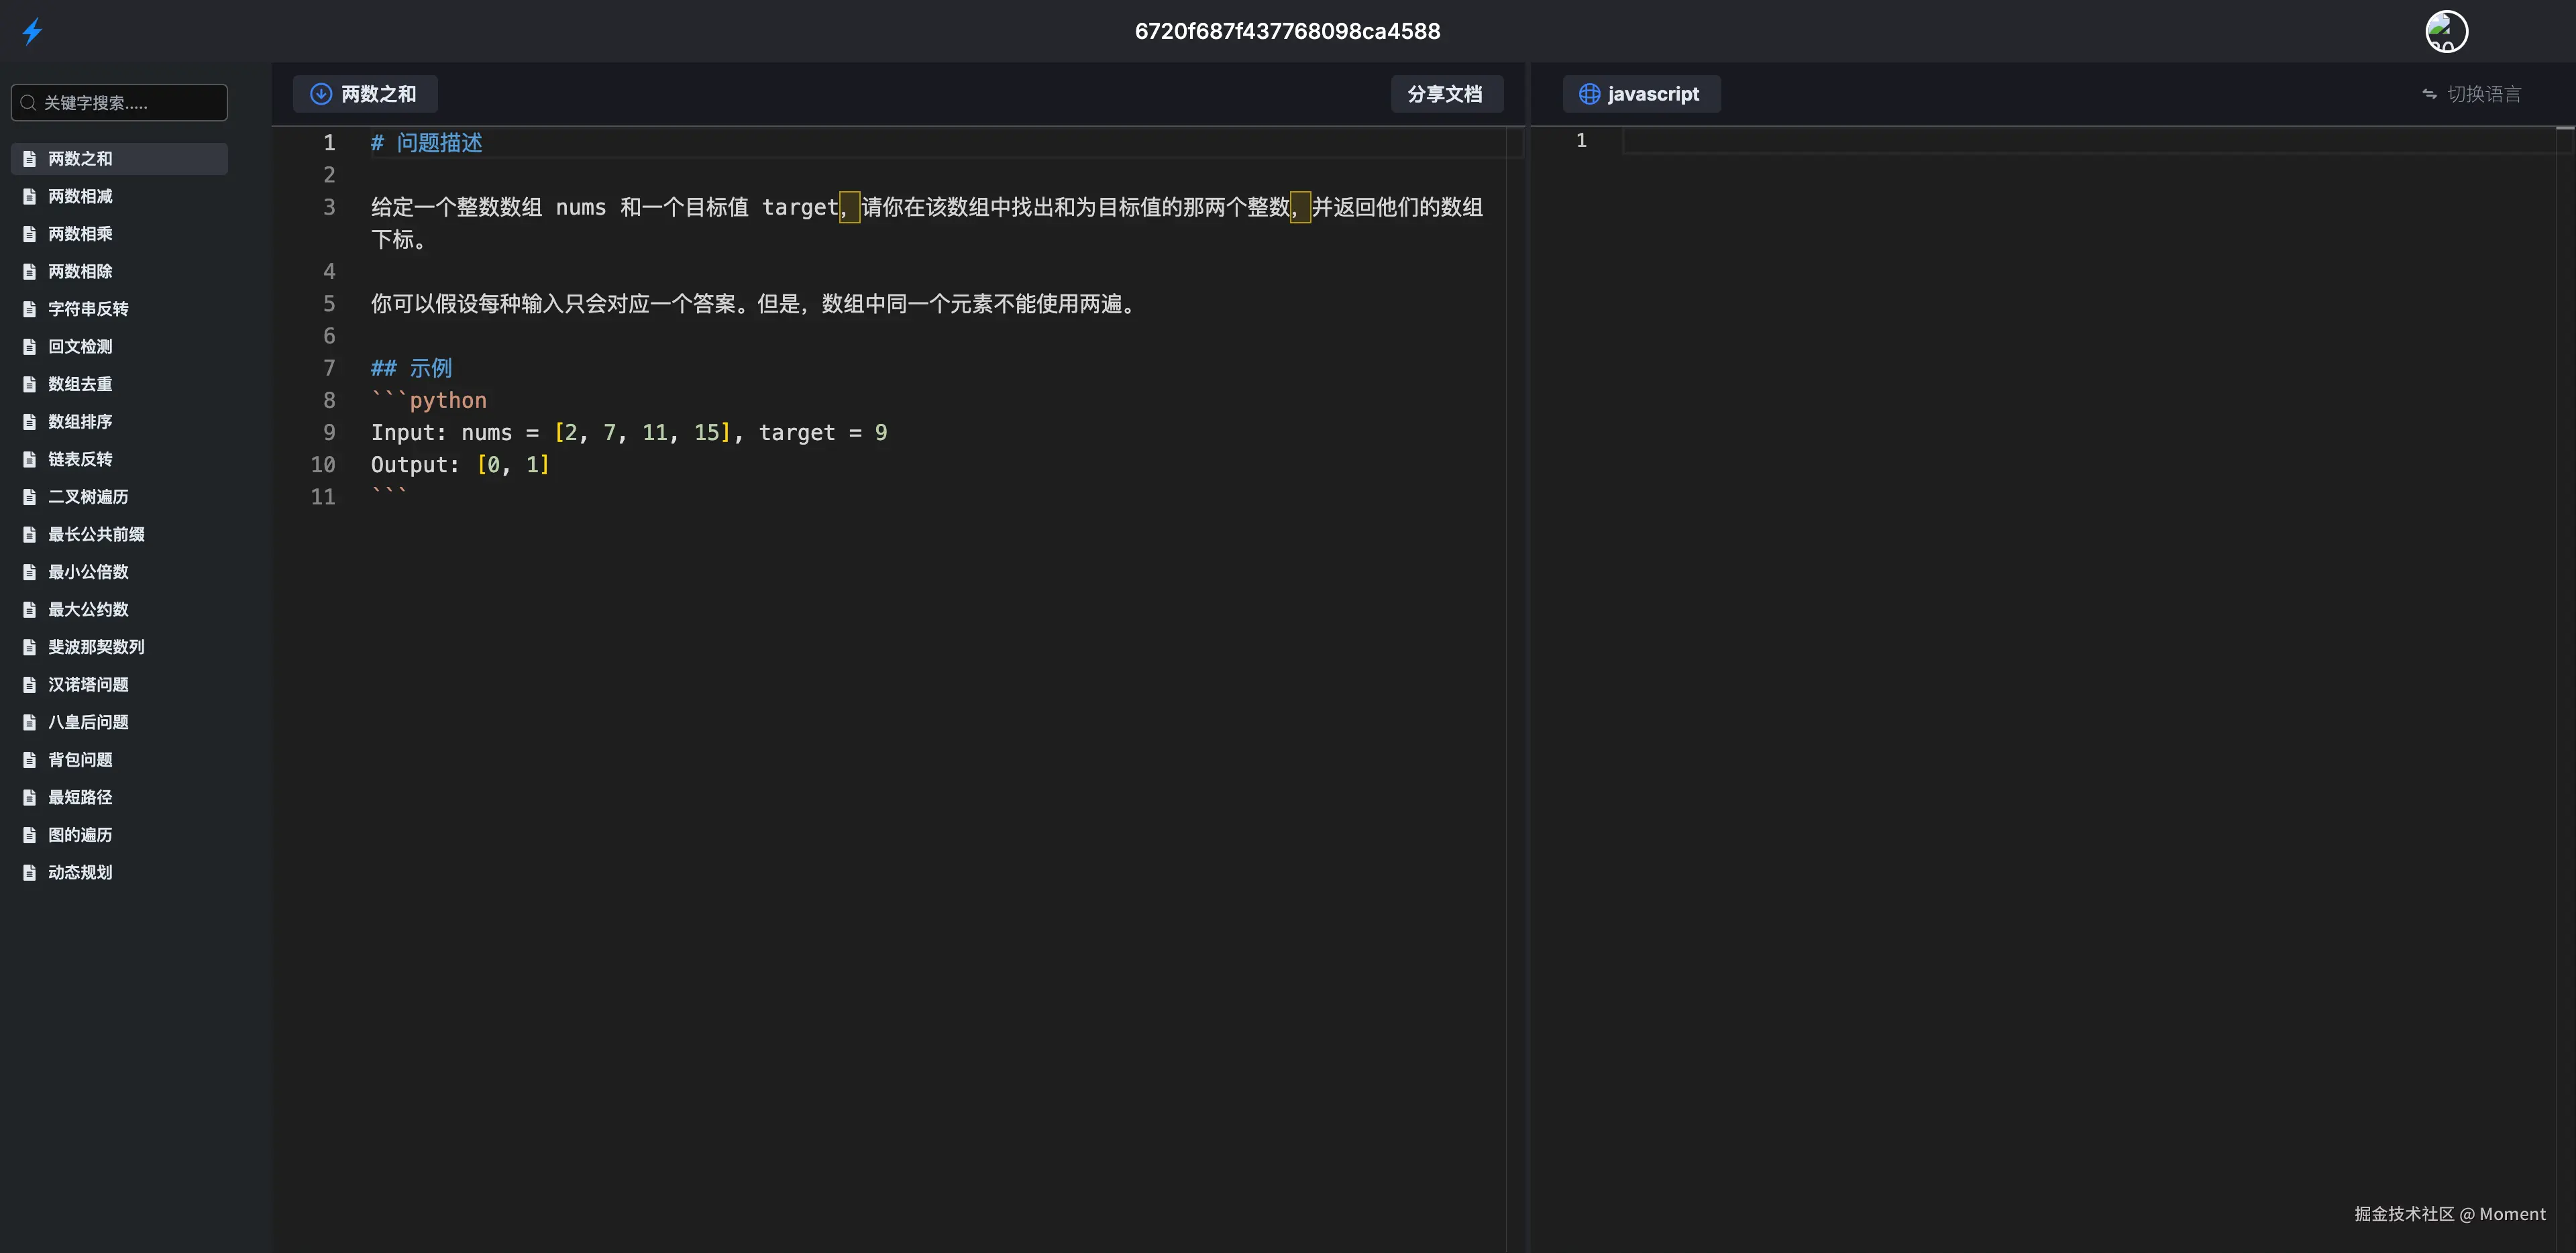This screenshot has height=1253, width=2576.
Task: Click the document icon for 斐波那契数列
Action: pyautogui.click(x=30, y=647)
